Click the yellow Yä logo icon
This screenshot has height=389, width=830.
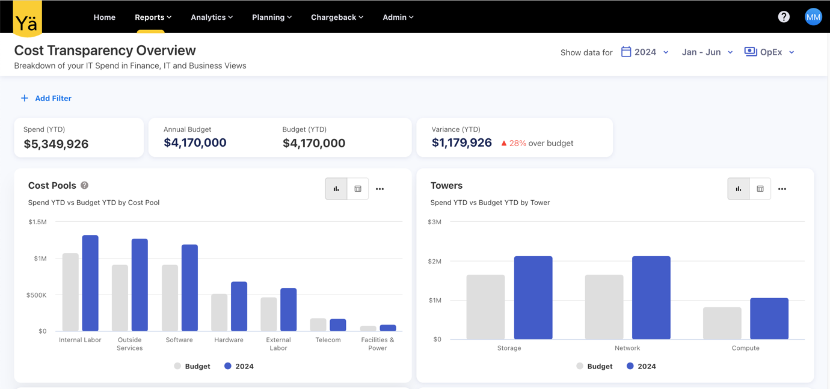point(27,19)
